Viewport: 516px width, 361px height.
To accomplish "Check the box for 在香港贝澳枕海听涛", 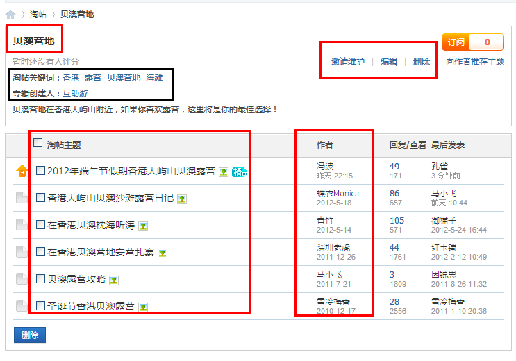I will pyautogui.click(x=40, y=225).
